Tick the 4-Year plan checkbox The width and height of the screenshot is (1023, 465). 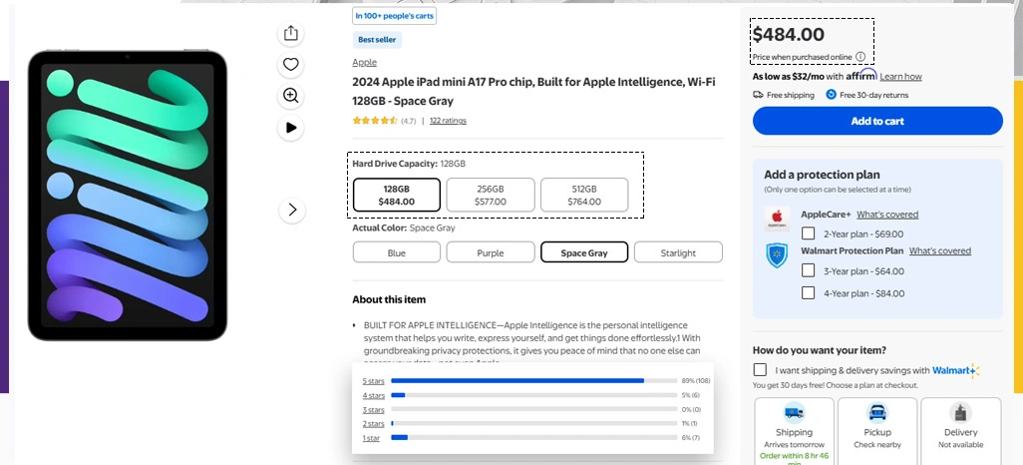pyautogui.click(x=809, y=293)
